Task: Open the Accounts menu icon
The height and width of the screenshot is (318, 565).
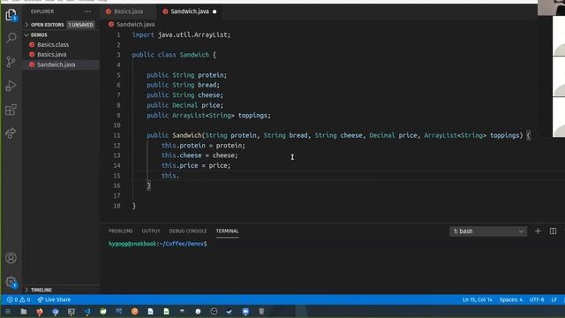Action: click(11, 258)
